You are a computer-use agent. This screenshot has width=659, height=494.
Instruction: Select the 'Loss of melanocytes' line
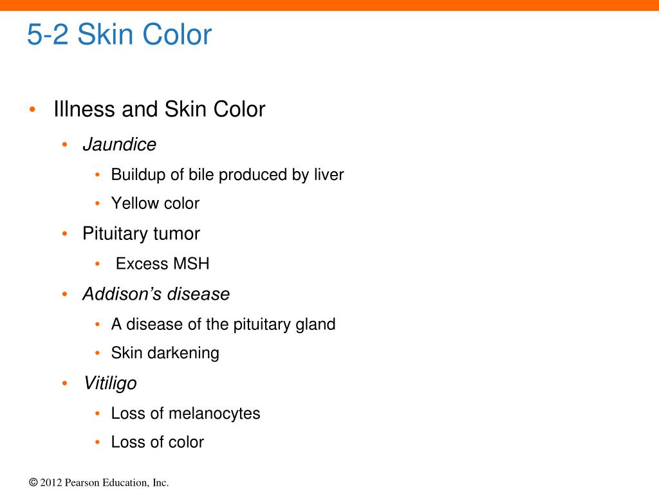(185, 414)
